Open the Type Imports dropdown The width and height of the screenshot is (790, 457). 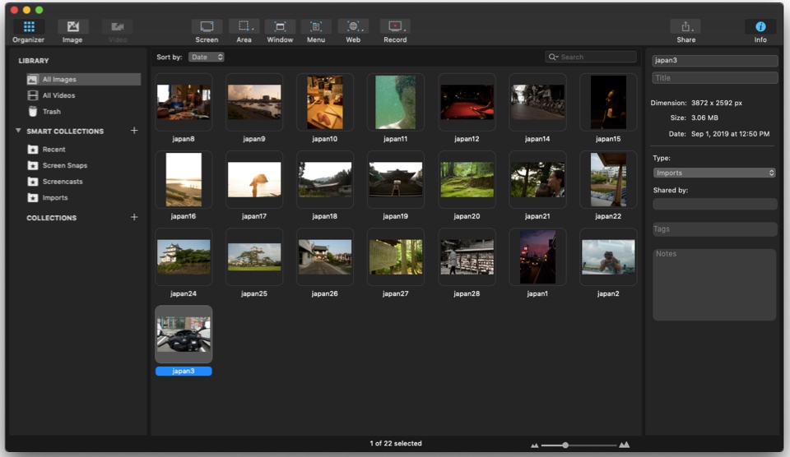(714, 173)
